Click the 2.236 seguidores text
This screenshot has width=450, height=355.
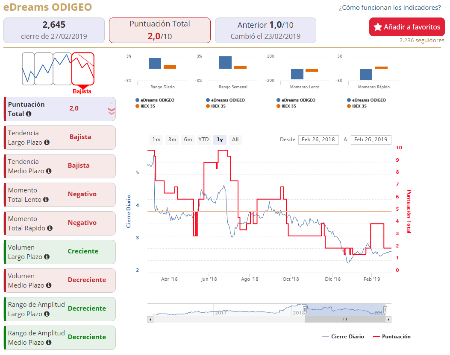tap(422, 41)
